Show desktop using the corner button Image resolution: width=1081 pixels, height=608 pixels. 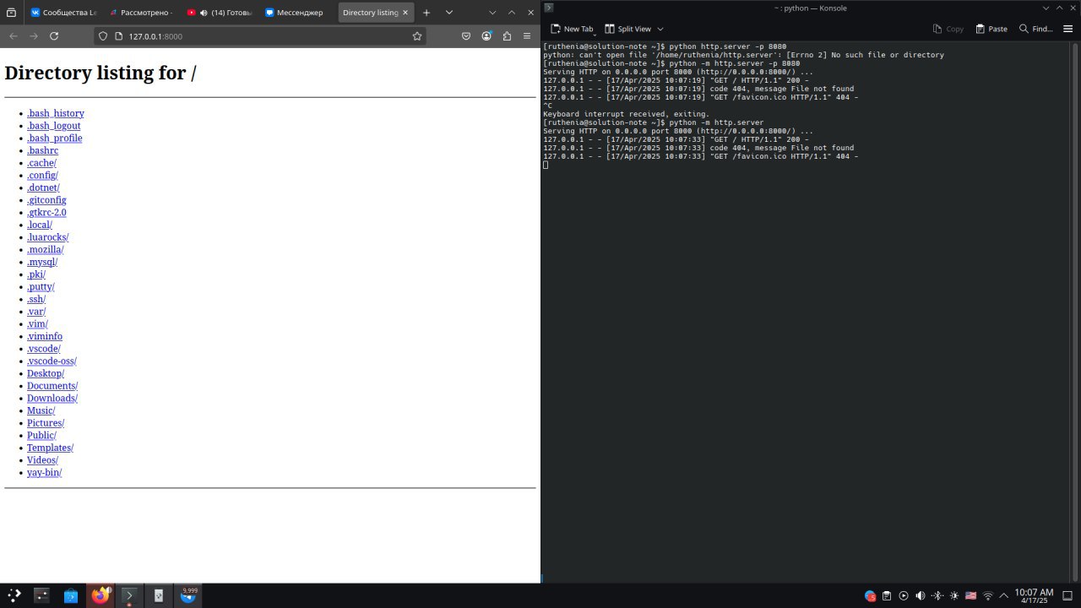point(1068,596)
